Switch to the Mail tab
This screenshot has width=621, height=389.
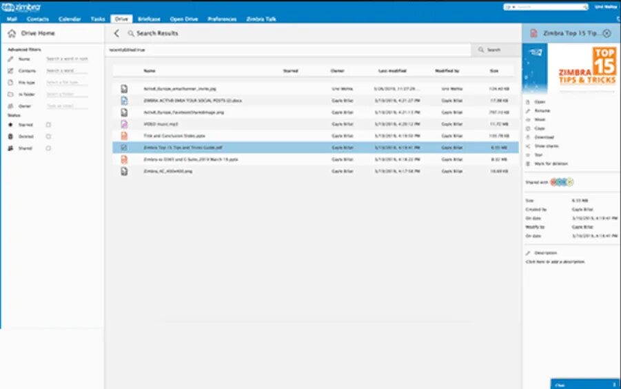pos(12,19)
